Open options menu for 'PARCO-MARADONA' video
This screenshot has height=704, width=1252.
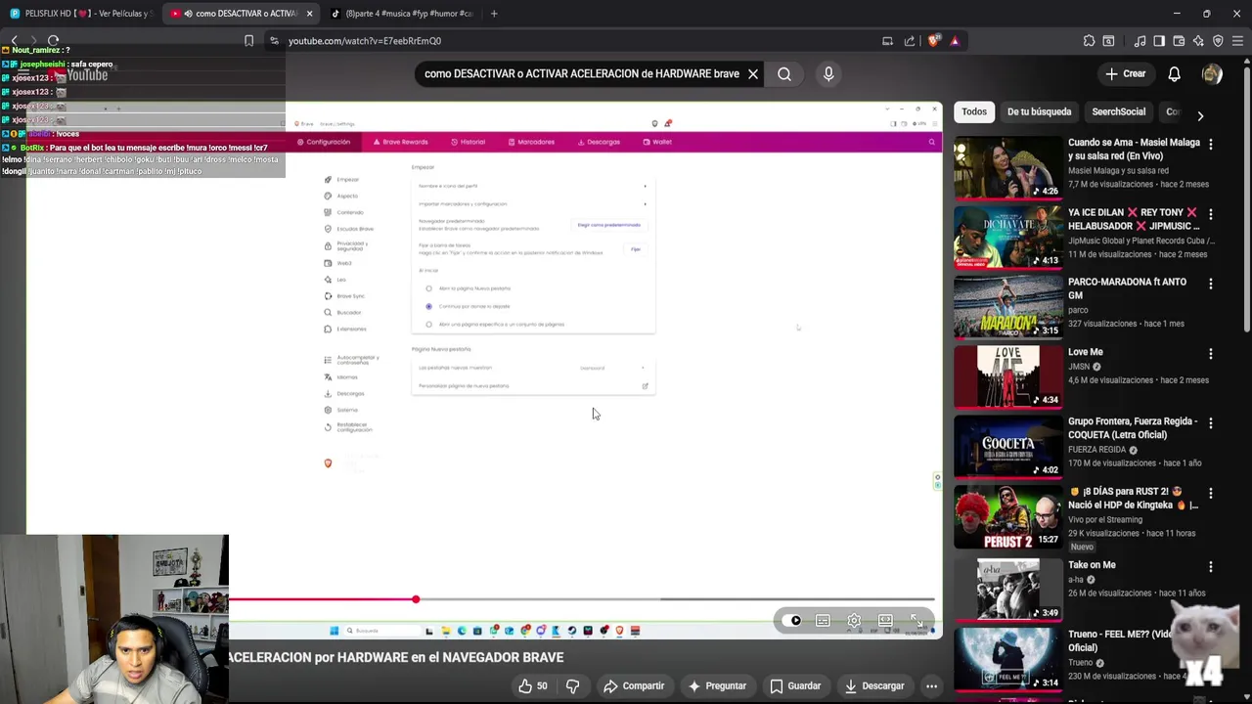click(1210, 284)
